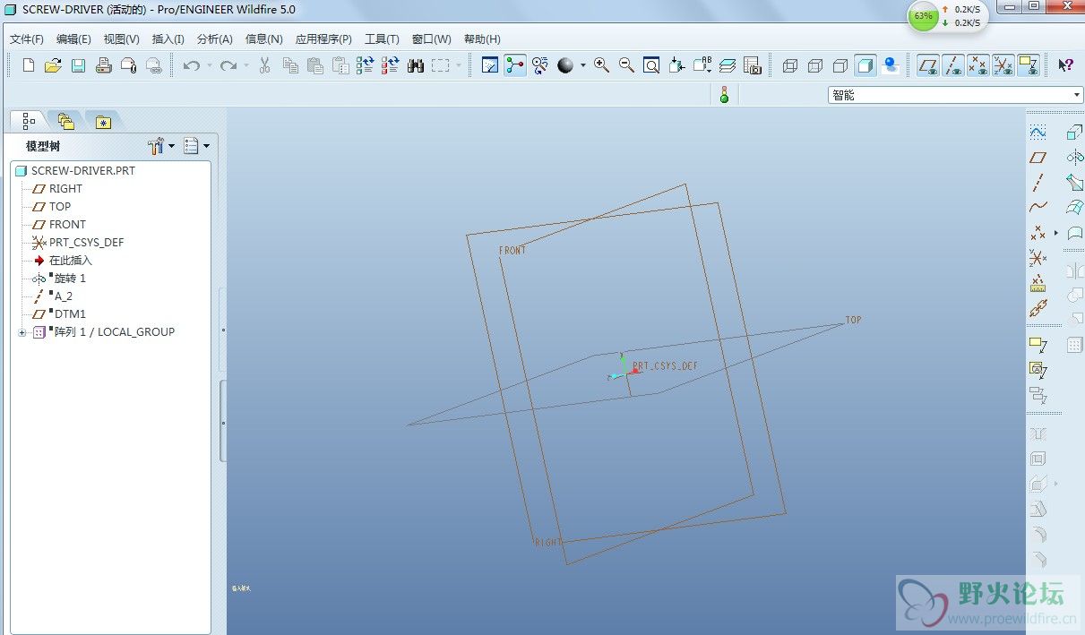This screenshot has height=635, width=1085.
Task: Expand the Datum Point tool flyout arrow
Action: (1056, 233)
